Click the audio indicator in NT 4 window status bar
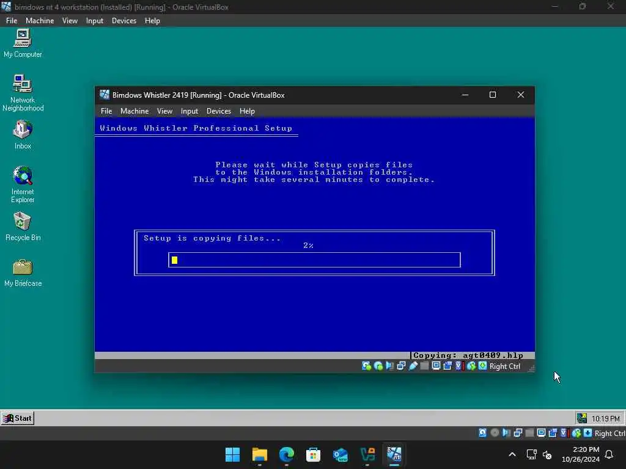 pos(506,433)
